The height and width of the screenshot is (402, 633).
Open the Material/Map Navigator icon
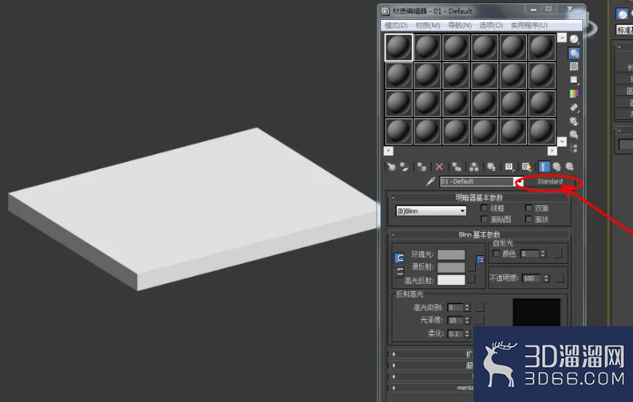tap(574, 148)
